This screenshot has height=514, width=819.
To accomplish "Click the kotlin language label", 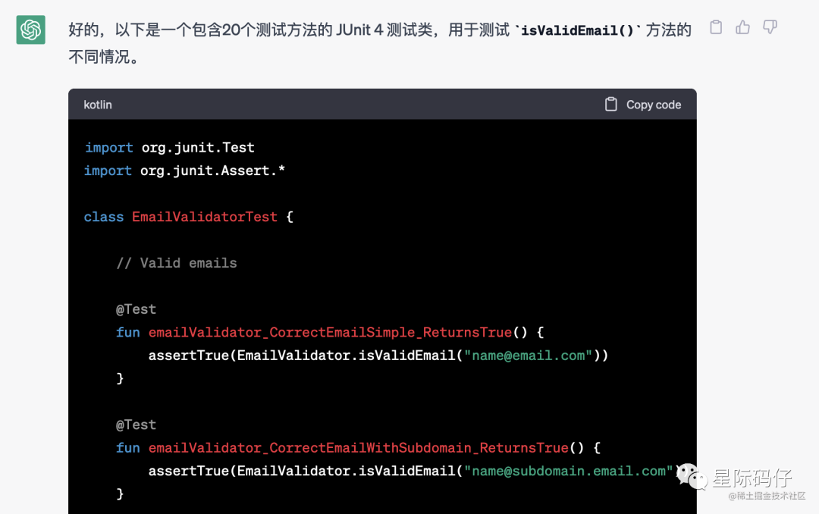I will pyautogui.click(x=98, y=105).
